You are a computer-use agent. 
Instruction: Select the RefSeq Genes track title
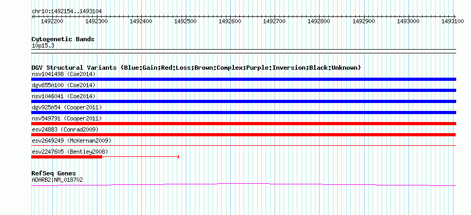(x=54, y=174)
